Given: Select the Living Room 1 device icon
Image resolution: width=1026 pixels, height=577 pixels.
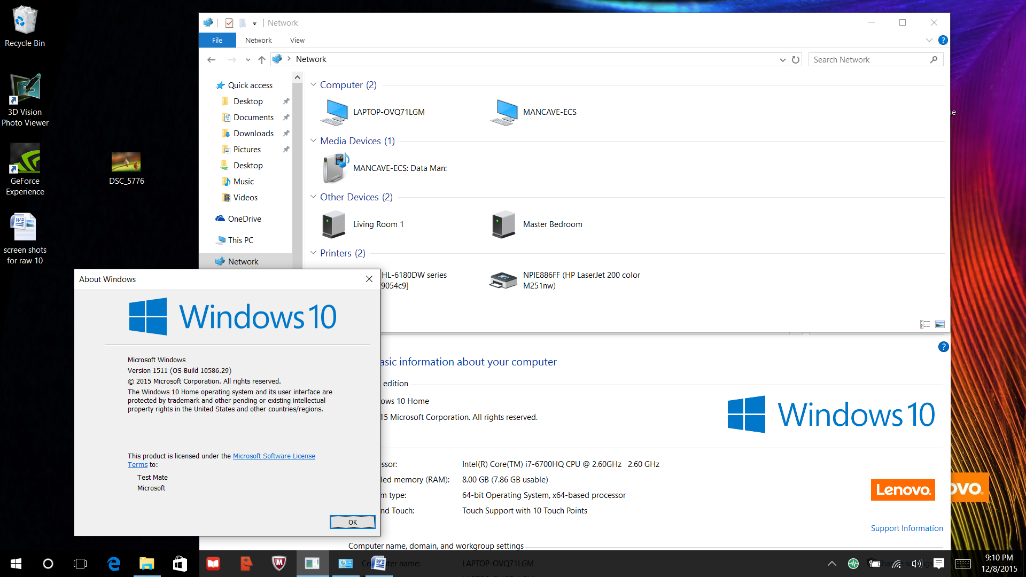Looking at the screenshot, I should click(335, 224).
